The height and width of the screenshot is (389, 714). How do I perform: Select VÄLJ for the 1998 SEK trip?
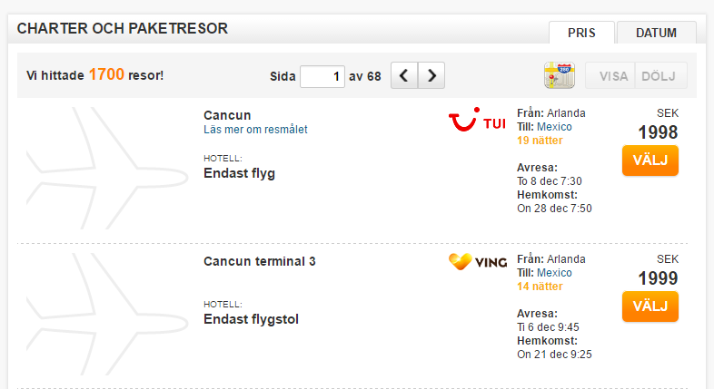tap(650, 160)
